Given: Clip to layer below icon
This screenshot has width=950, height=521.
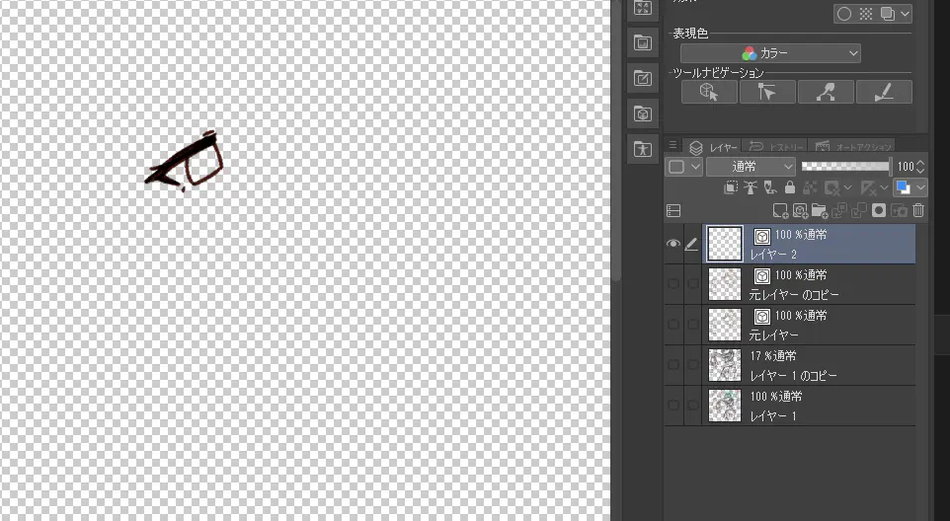Looking at the screenshot, I should coord(732,187).
